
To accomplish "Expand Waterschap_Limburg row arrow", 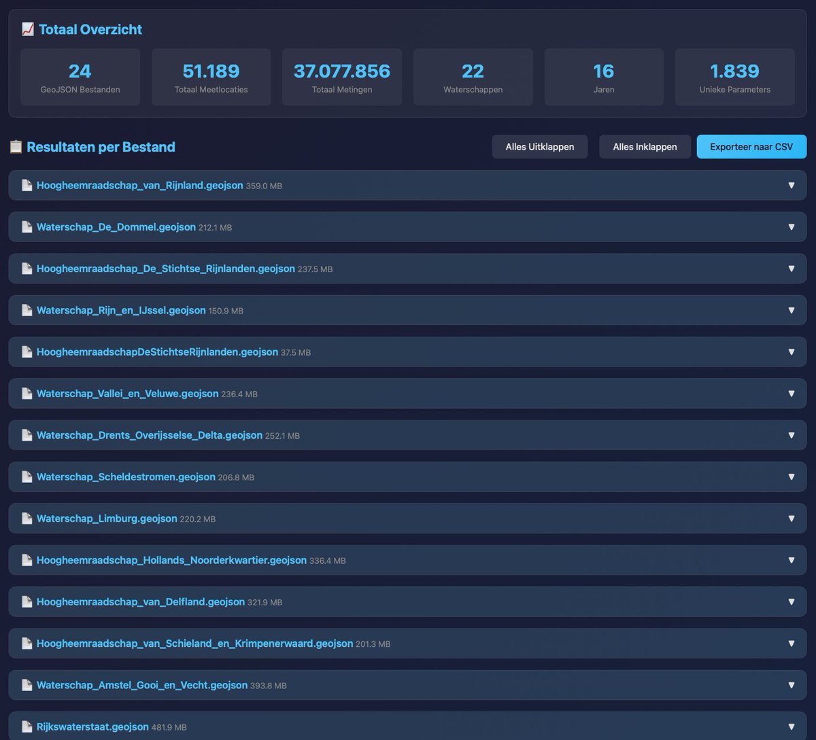I will pos(791,518).
